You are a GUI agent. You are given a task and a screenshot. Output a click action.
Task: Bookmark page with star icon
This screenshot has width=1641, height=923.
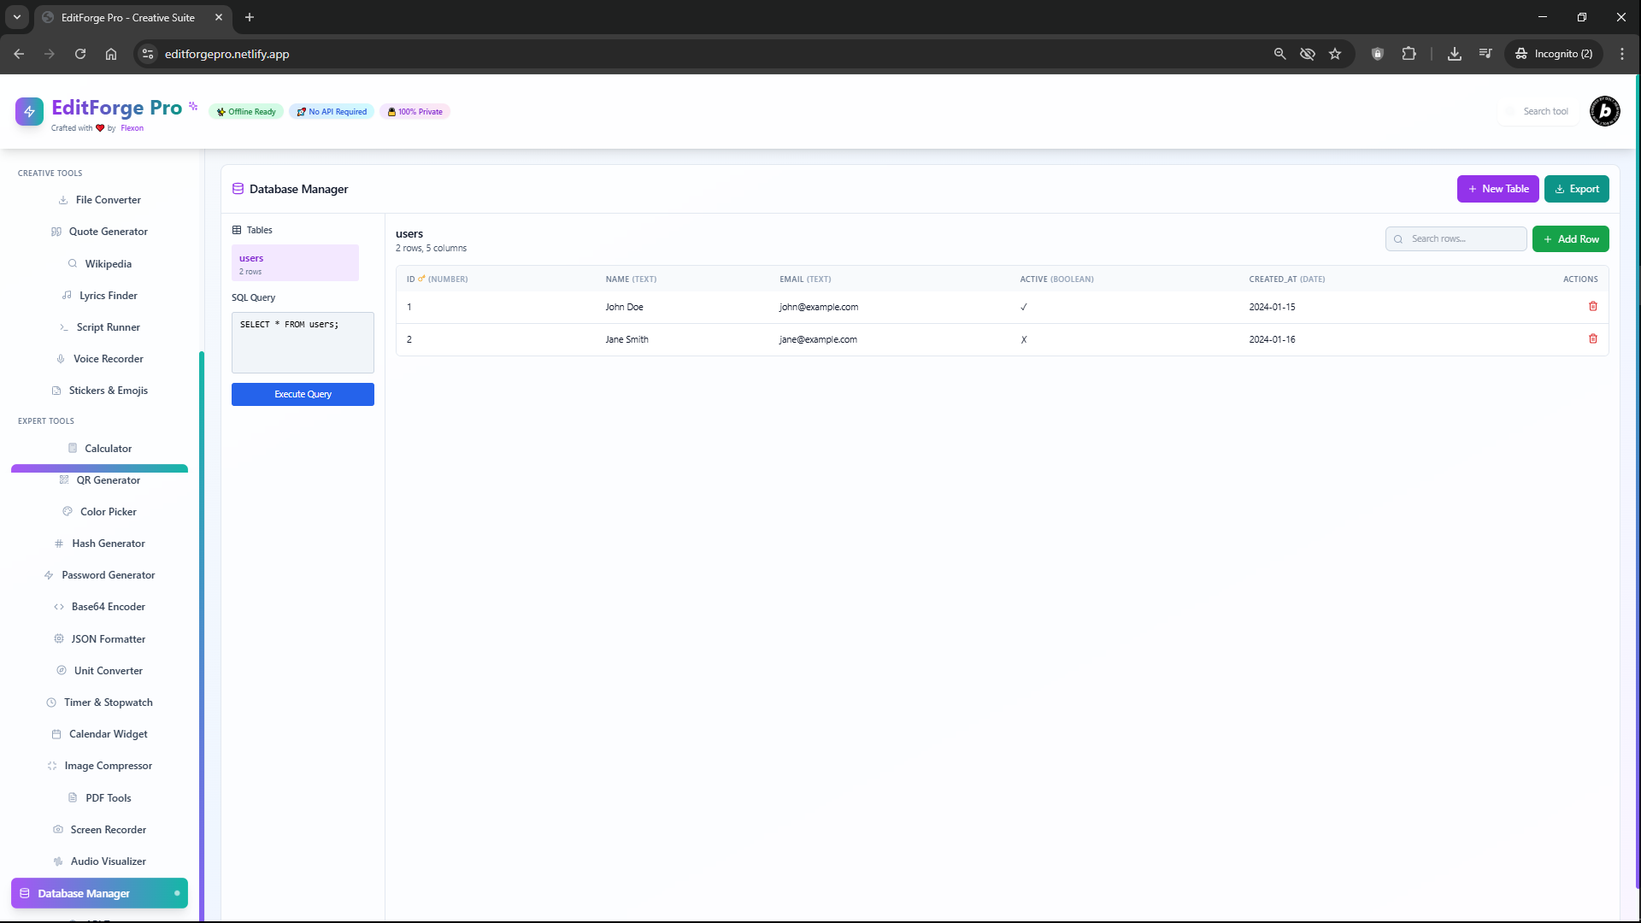click(x=1335, y=54)
